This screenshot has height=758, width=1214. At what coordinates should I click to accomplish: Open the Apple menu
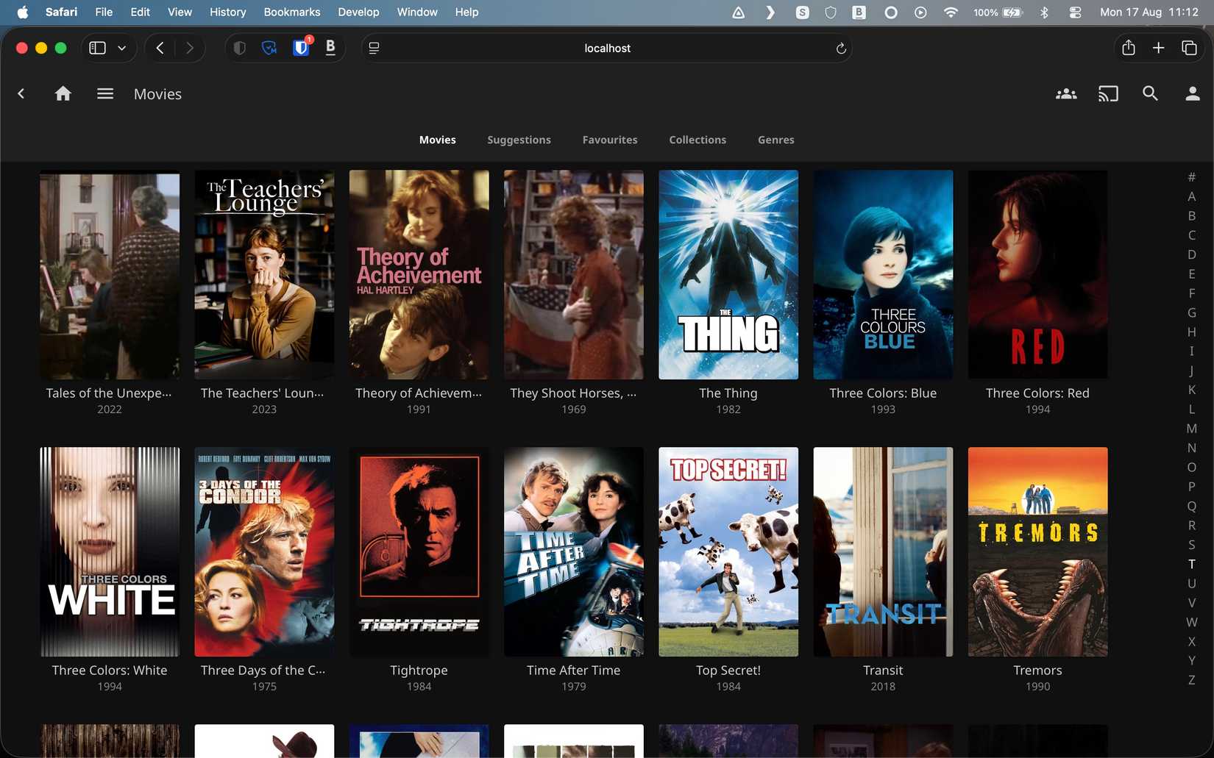(22, 12)
